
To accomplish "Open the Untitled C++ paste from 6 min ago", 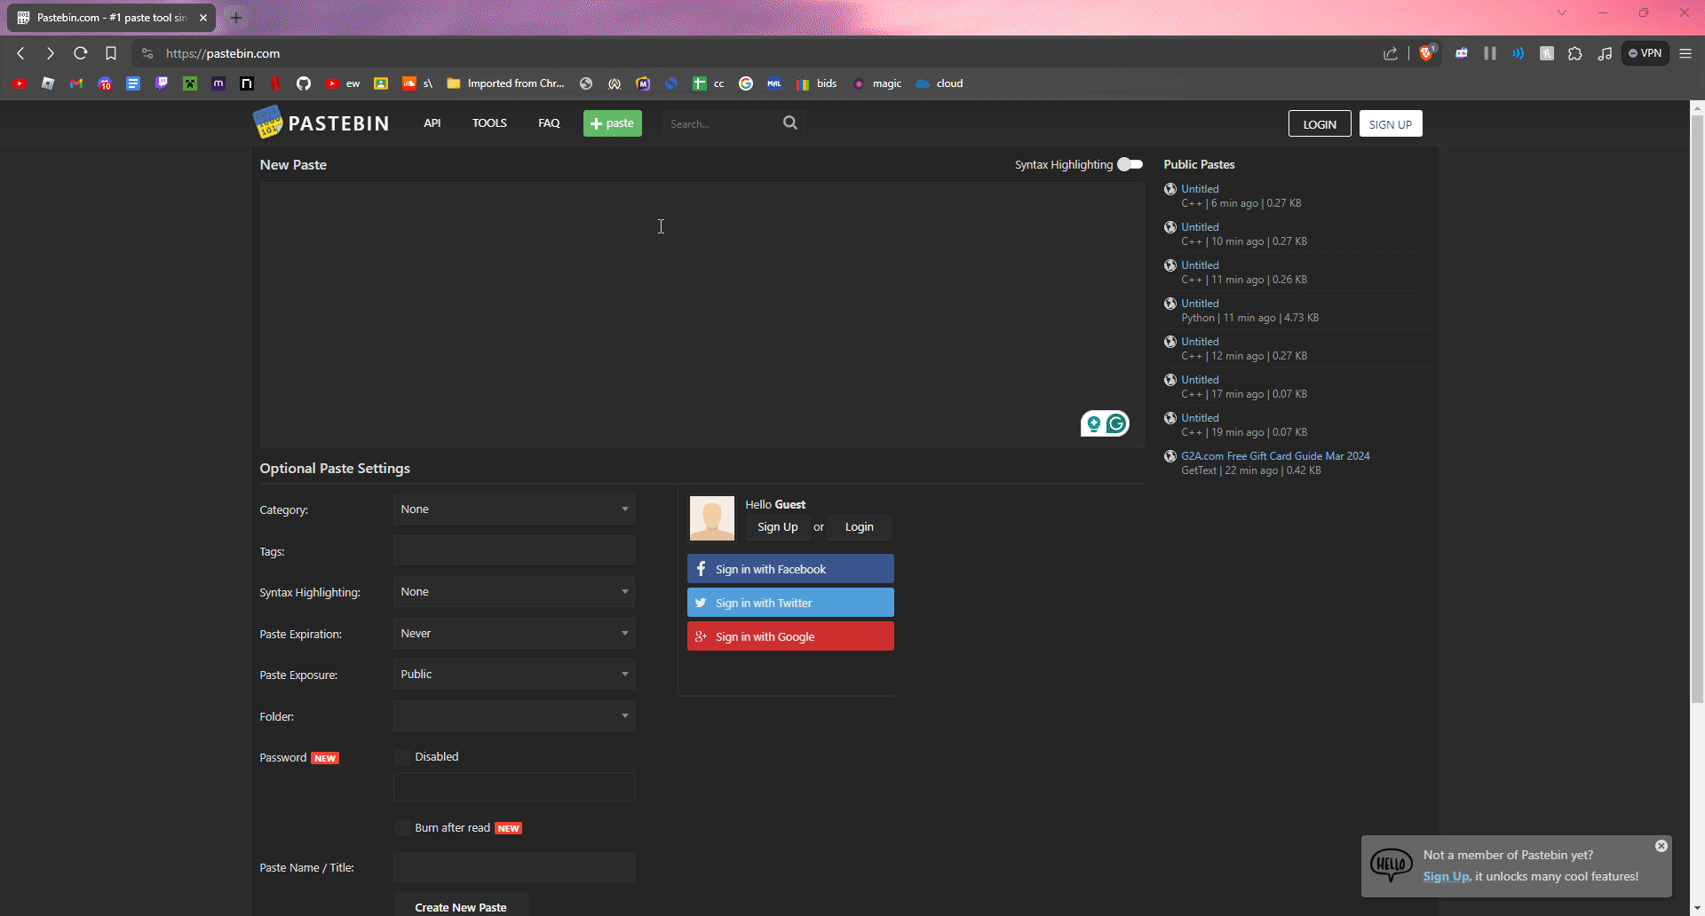I will pos(1200,189).
